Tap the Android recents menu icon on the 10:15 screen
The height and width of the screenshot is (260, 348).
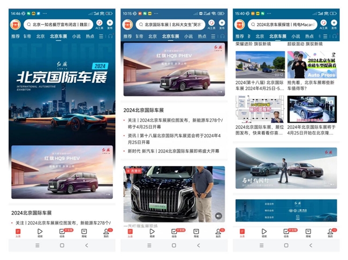[149, 245]
